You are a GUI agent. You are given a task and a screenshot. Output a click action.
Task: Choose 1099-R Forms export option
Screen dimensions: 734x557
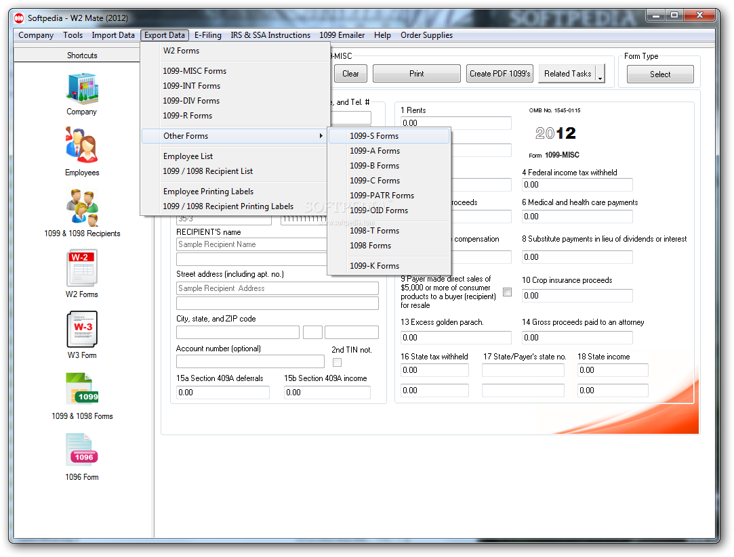click(235, 116)
